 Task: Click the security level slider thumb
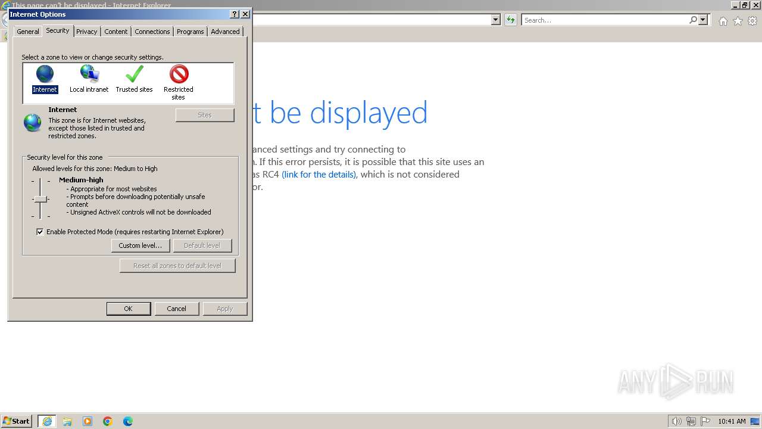coord(40,199)
